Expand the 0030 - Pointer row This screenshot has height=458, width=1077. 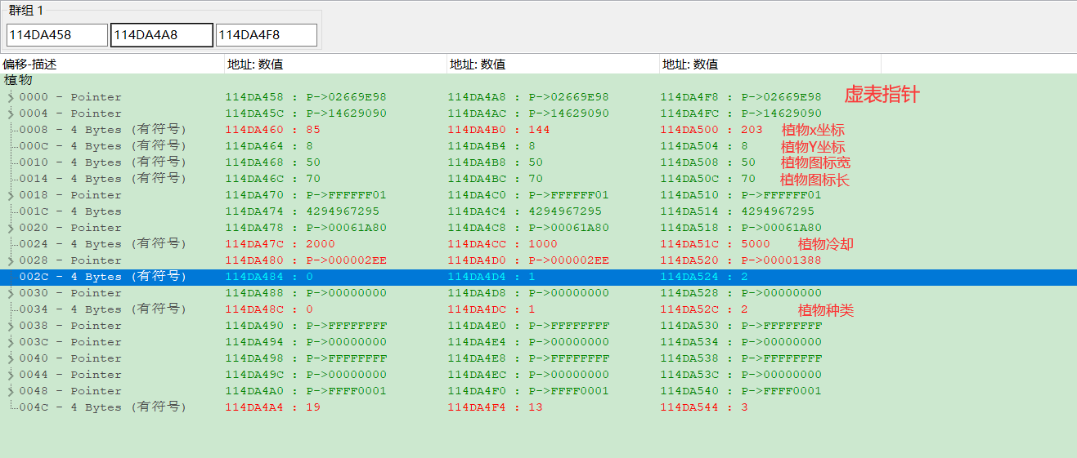click(11, 293)
